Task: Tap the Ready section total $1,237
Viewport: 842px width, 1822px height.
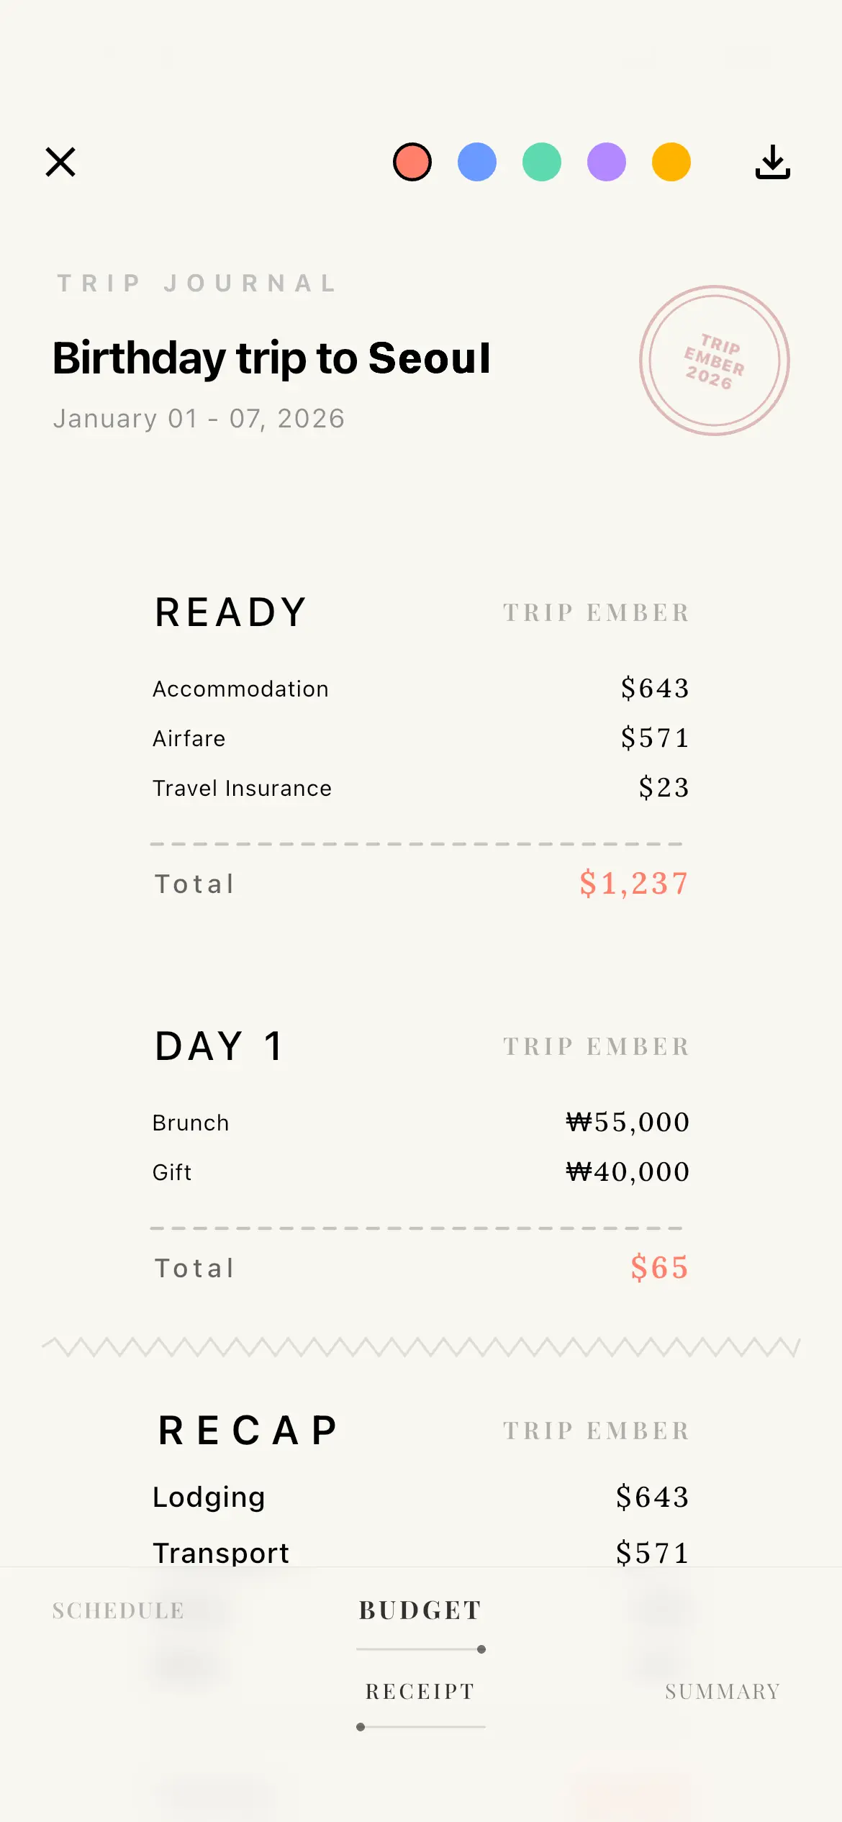Action: 633,884
